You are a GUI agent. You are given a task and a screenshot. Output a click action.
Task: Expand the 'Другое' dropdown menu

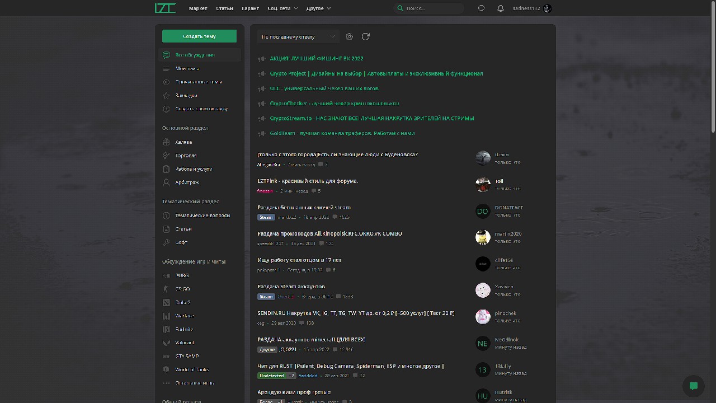click(x=316, y=8)
